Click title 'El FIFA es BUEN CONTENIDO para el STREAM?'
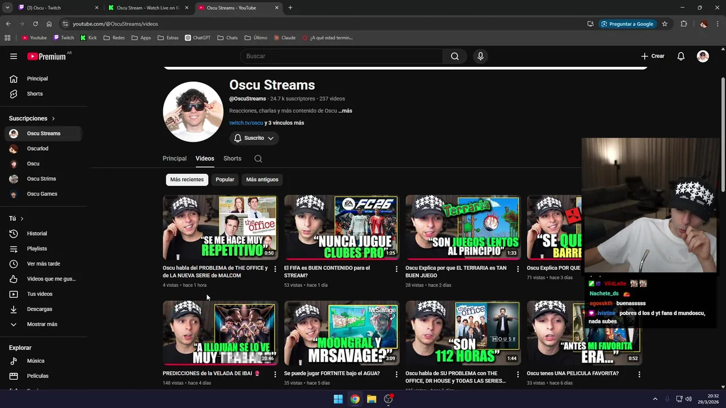This screenshot has width=726, height=408. coord(327,272)
